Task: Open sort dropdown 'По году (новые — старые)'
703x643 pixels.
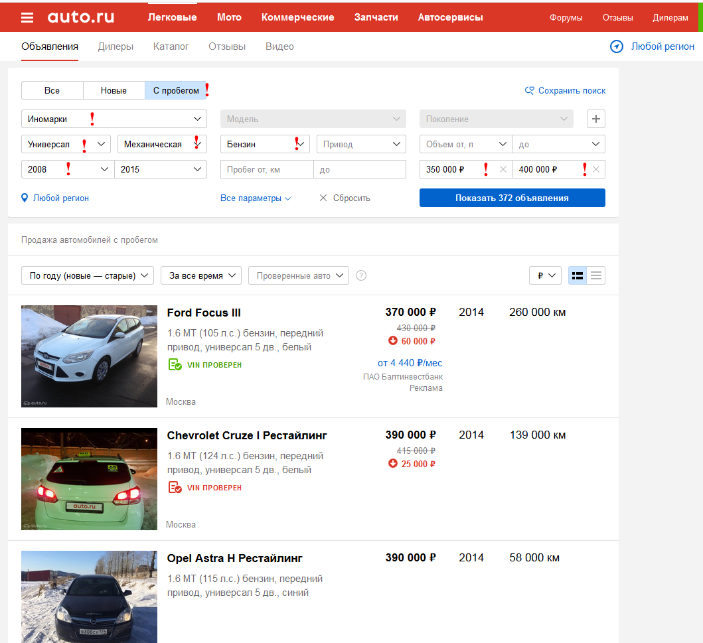Action: click(88, 275)
